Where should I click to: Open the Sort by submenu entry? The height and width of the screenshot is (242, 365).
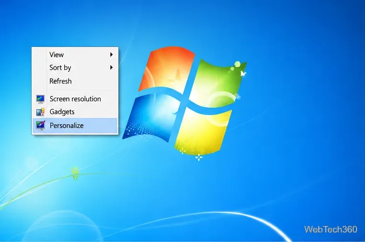[x=75, y=68]
